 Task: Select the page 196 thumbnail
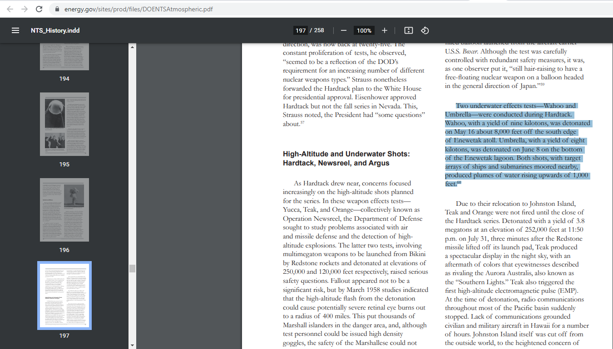pos(64,210)
